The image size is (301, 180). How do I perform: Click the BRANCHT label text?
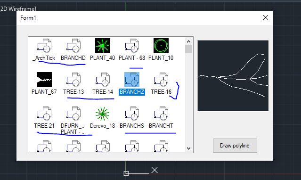(161, 126)
